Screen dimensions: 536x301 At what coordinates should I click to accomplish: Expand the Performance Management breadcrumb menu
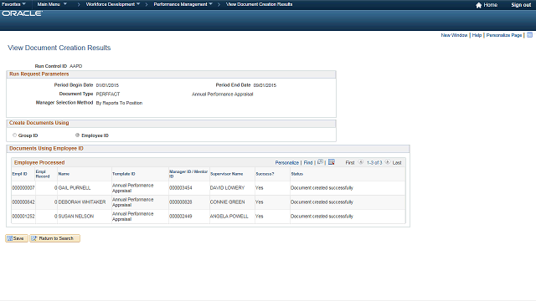[x=183, y=4]
